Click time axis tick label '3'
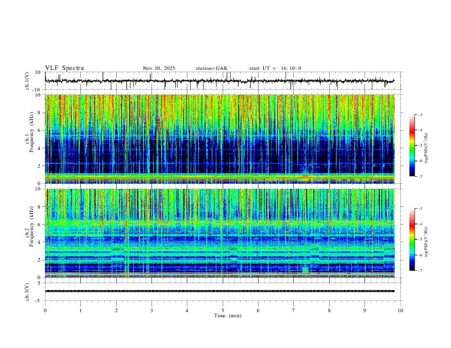The height and width of the screenshot is (348, 451). [151, 310]
